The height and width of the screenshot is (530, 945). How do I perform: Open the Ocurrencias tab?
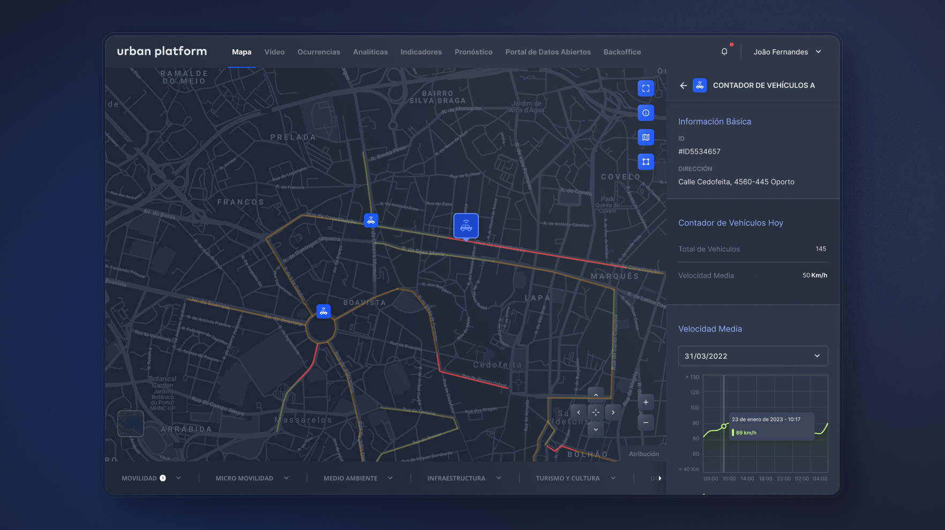click(x=319, y=52)
